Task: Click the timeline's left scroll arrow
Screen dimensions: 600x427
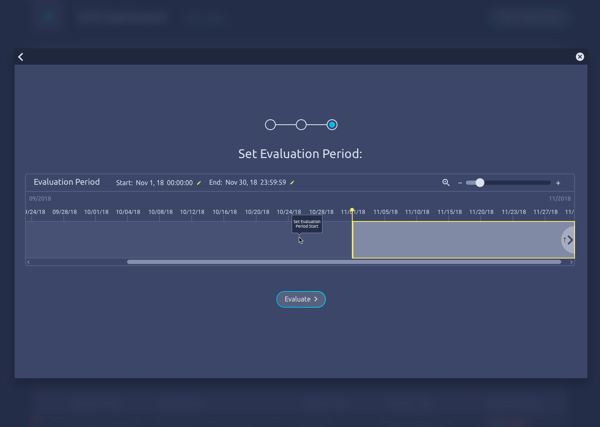Action: (x=28, y=262)
